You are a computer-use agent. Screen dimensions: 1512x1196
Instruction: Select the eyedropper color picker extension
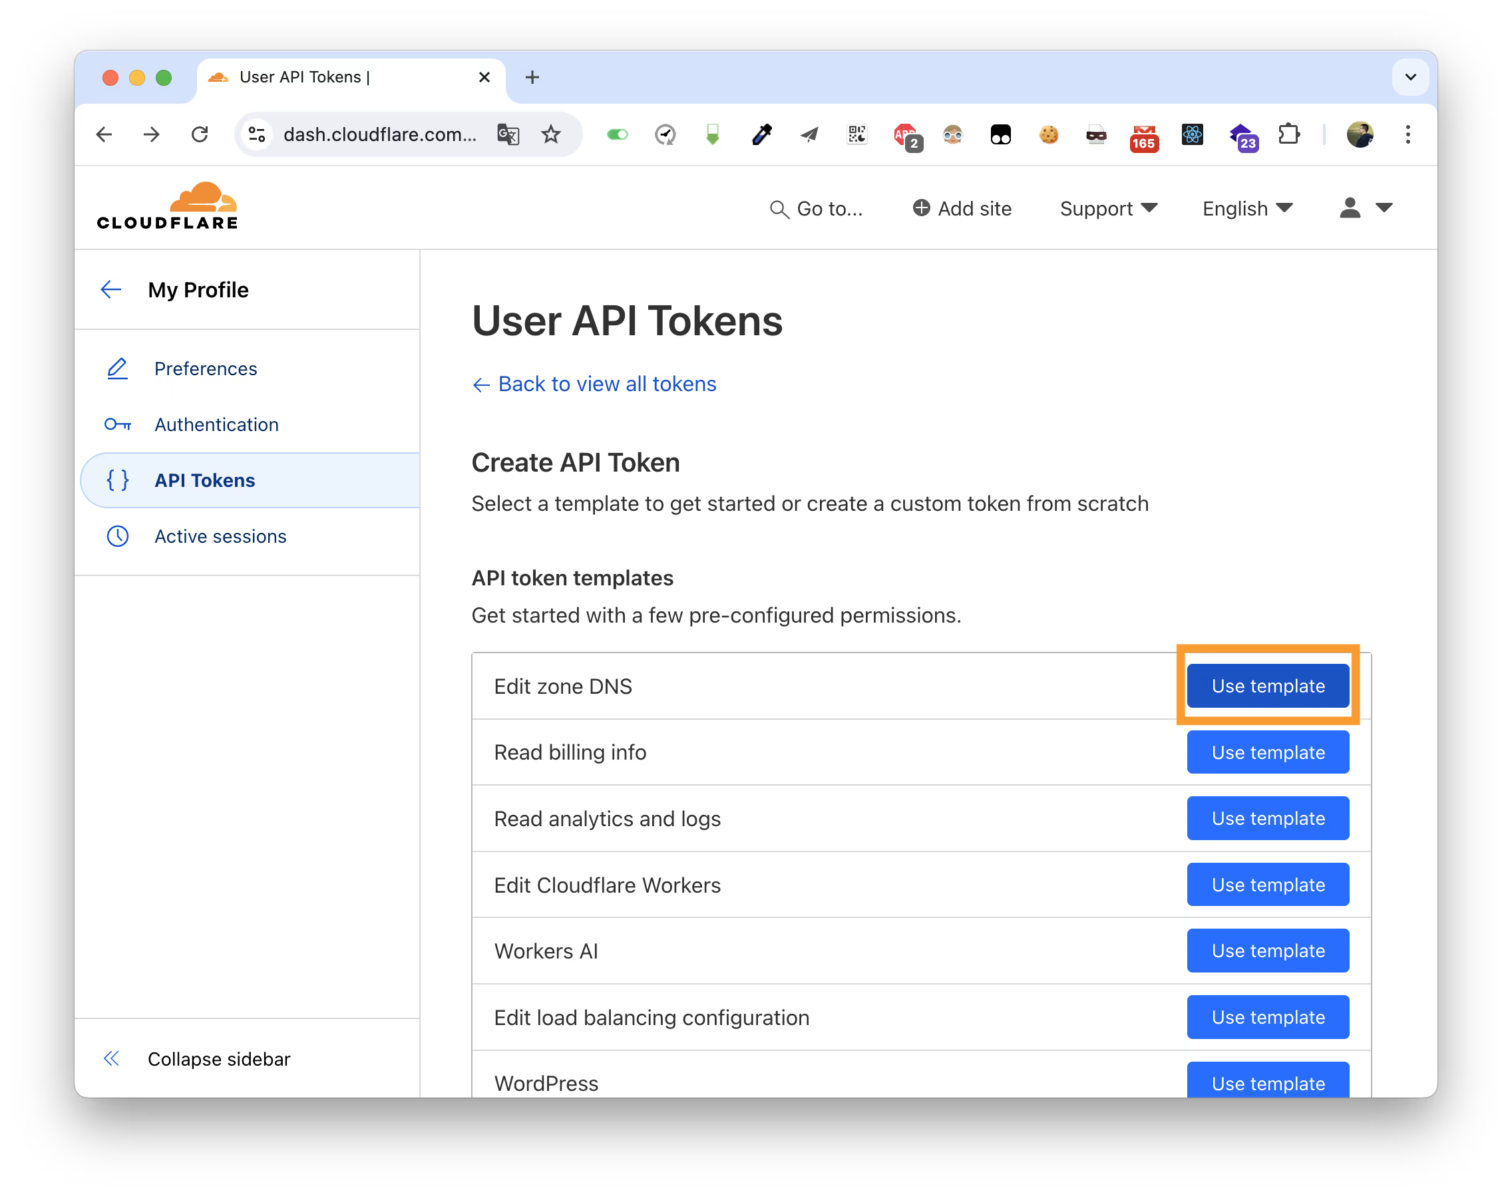click(761, 134)
